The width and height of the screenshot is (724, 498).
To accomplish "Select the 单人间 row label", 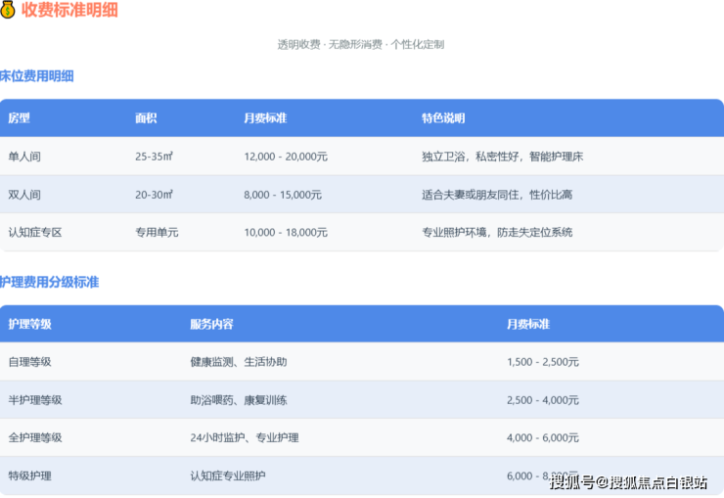I will pyautogui.click(x=24, y=157).
